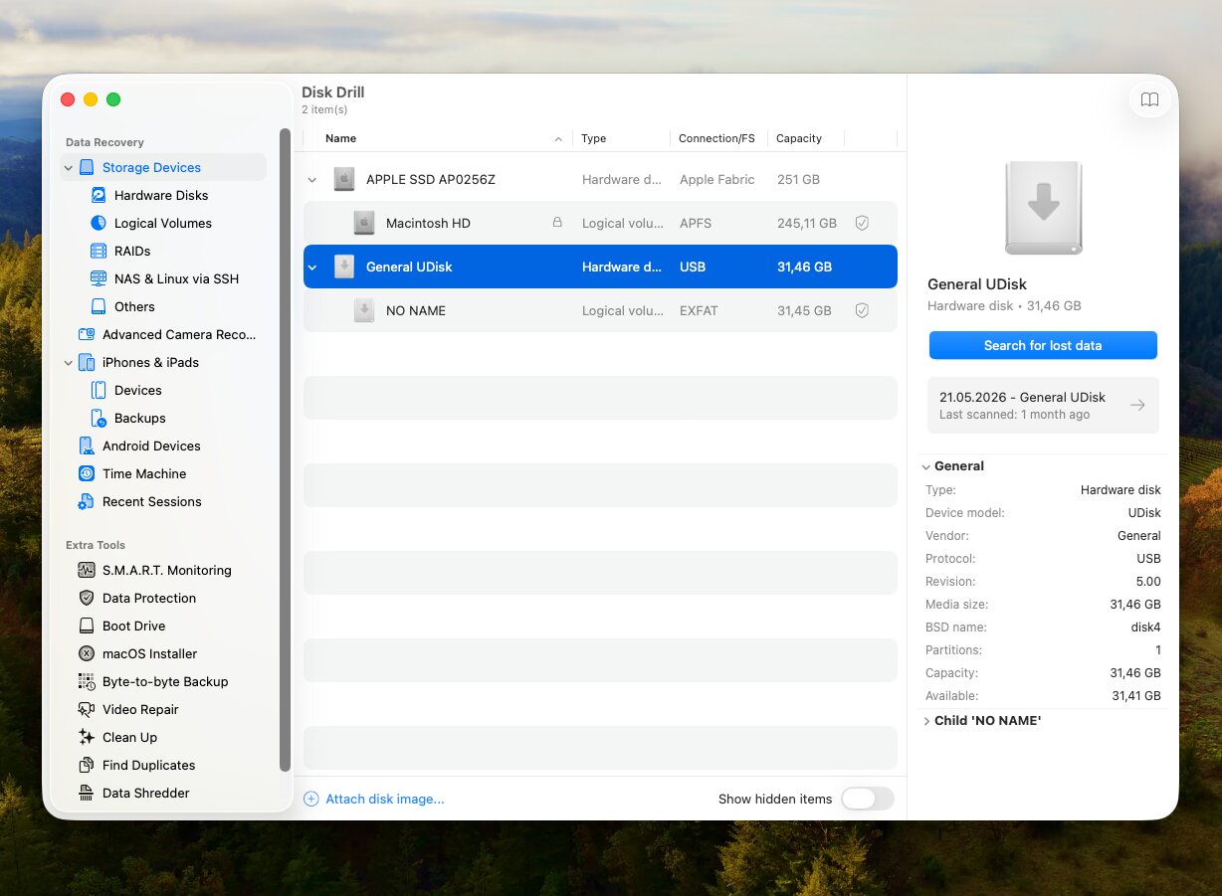This screenshot has width=1222, height=896.
Task: Open the Data Shredder tool icon
Action: (86, 793)
